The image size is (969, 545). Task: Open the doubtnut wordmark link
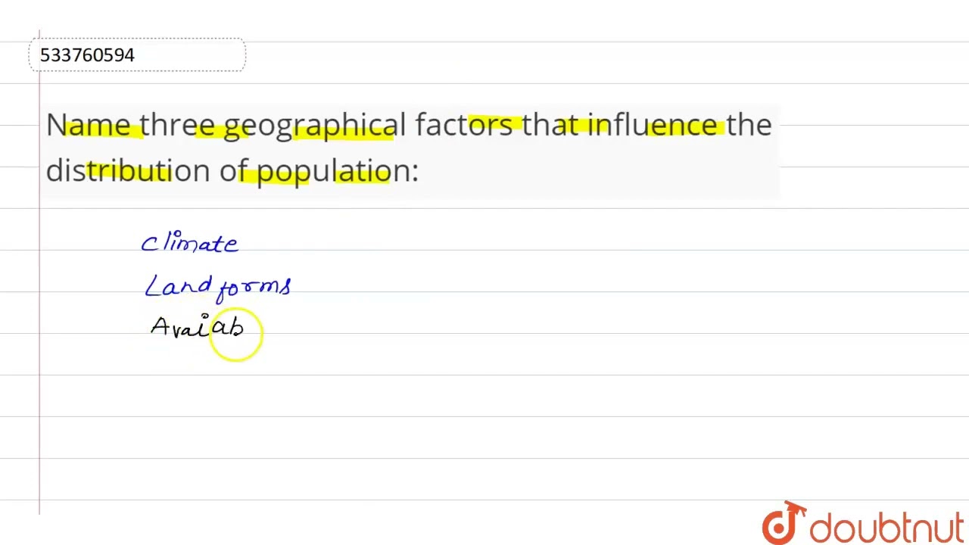tap(886, 527)
